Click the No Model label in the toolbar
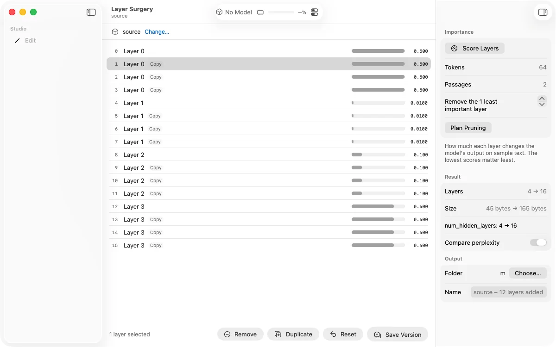This screenshot has width=556, height=347. pos(239,12)
